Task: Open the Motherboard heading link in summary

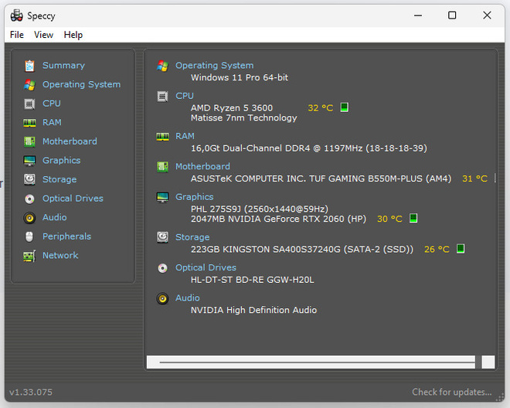Action: pyautogui.click(x=203, y=167)
